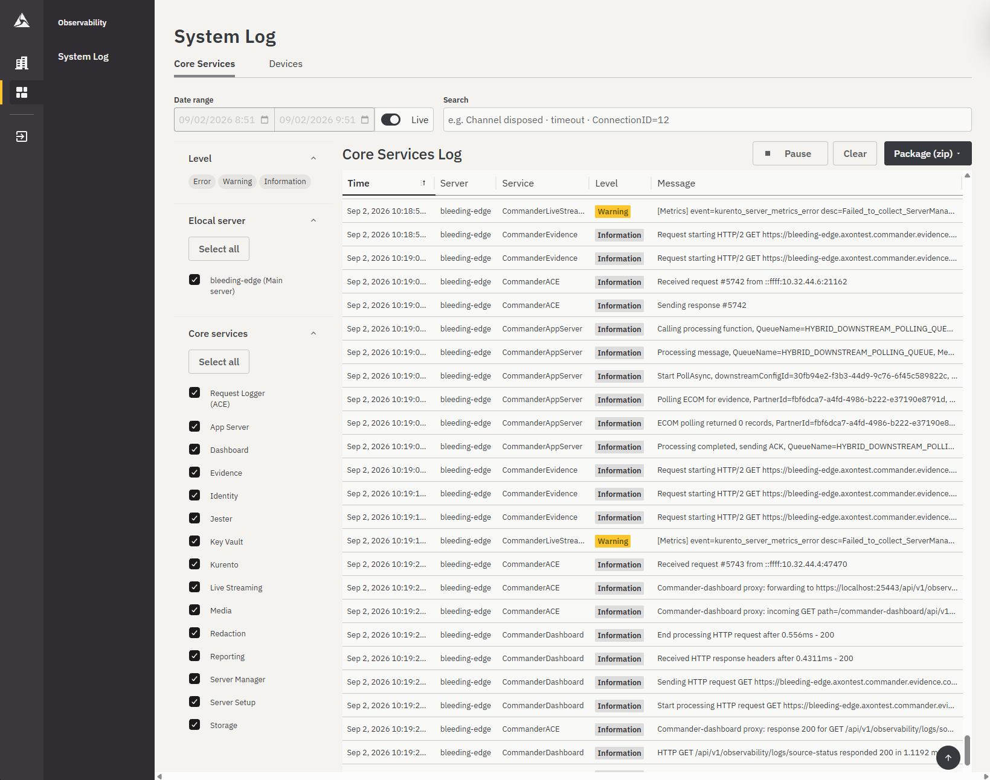The image size is (990, 780).
Task: Click 'Start PollAsync' log message row
Action: click(652, 376)
